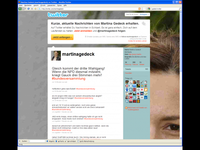The width and height of the screenshot is (200, 150).
Task: Open the address bar history dropdown
Action: pos(145,9)
